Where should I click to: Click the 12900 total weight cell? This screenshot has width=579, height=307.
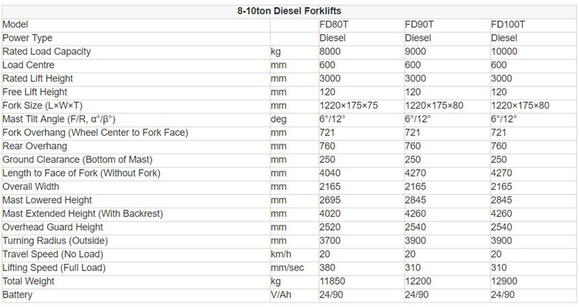pyautogui.click(x=504, y=282)
